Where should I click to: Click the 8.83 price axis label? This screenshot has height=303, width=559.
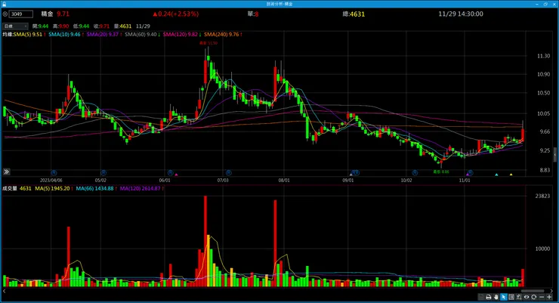coord(545,170)
